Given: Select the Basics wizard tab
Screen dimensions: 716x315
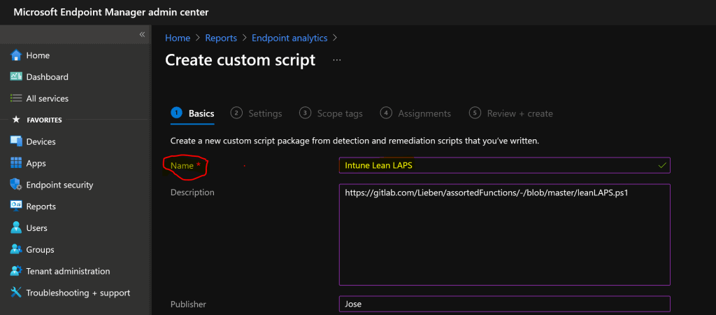Looking at the screenshot, I should 192,113.
